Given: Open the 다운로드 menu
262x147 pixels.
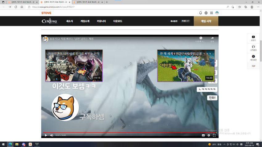Looking at the screenshot, I should [x=118, y=21].
